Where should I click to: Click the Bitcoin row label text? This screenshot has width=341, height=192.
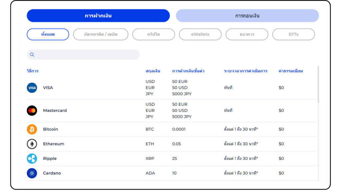(51, 129)
